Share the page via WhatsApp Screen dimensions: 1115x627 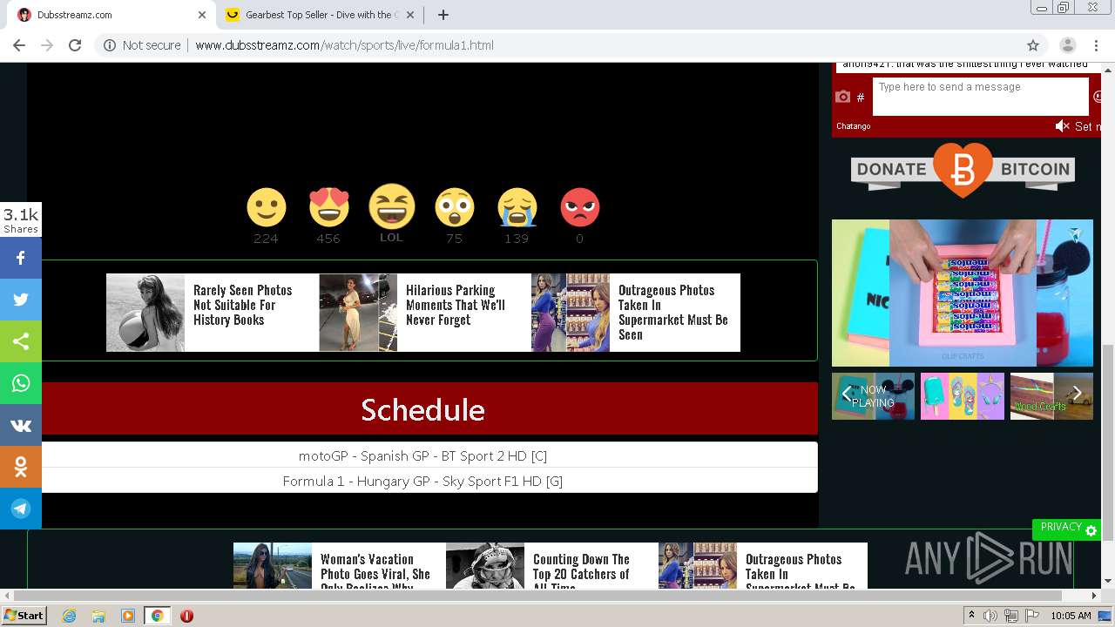21,383
